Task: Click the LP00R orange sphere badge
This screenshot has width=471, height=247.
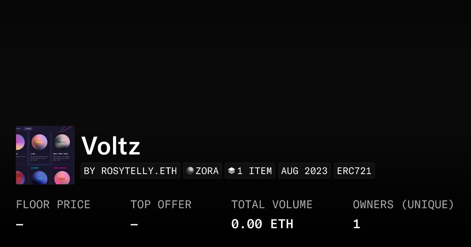Action: point(39,142)
